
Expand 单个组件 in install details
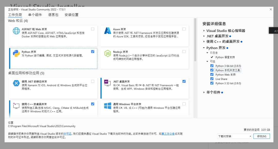click(x=204, y=92)
